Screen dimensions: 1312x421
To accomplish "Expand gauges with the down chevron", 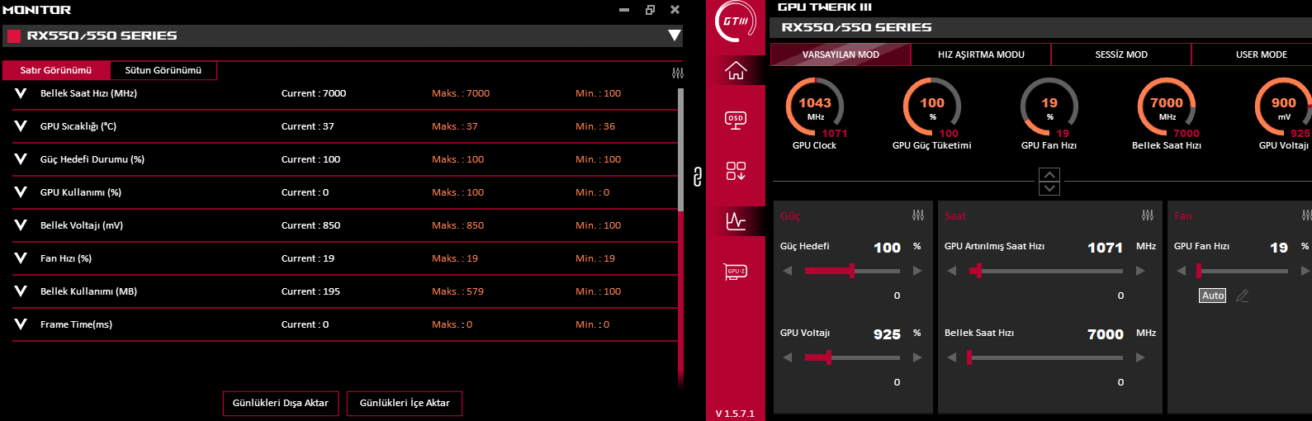I will [1049, 188].
